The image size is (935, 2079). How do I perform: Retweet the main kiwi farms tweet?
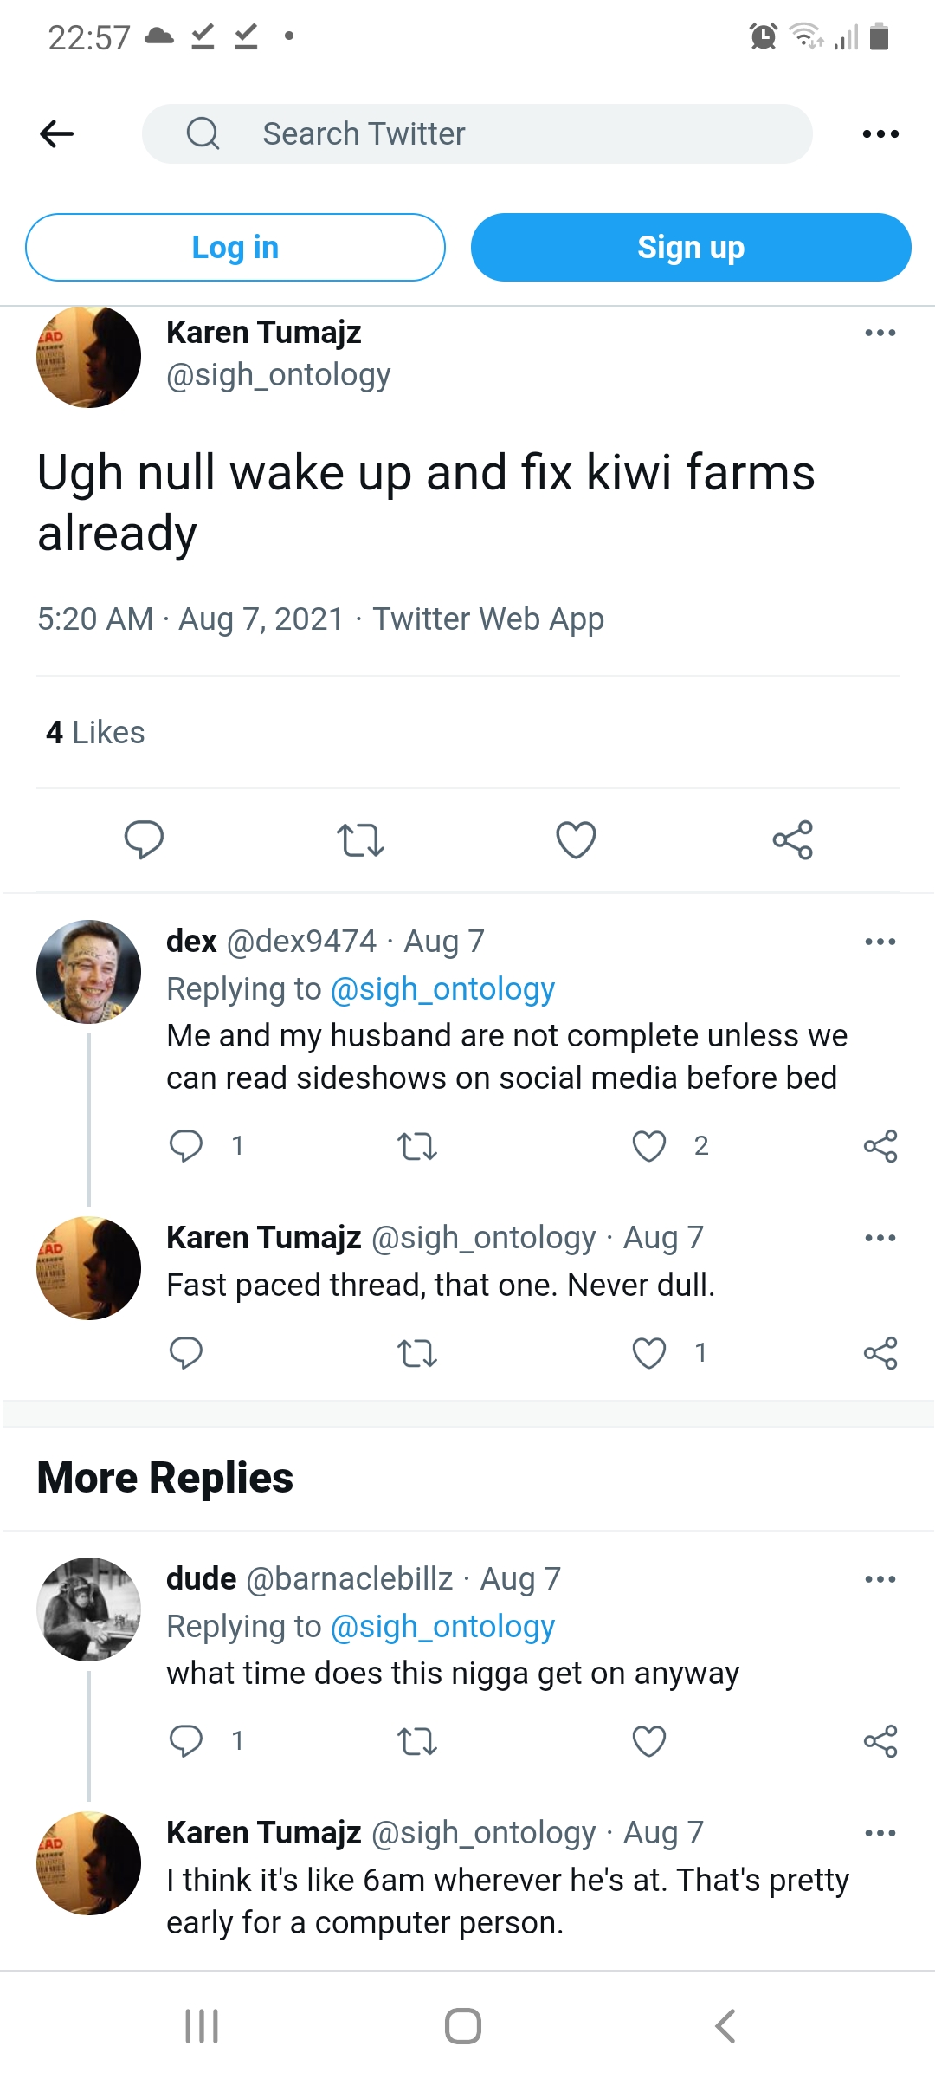coord(360,839)
